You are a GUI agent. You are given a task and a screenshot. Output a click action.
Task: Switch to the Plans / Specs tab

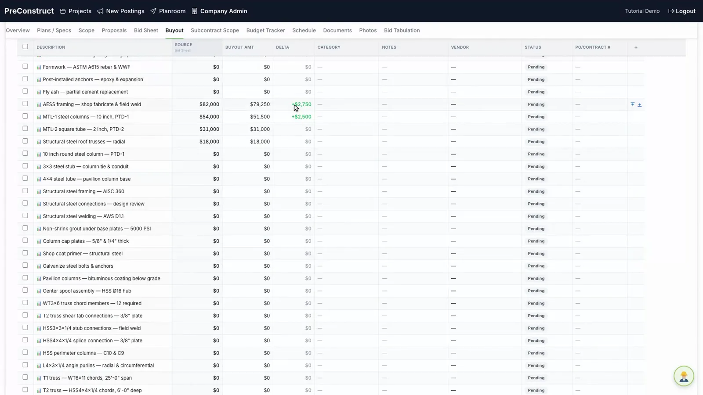click(54, 30)
